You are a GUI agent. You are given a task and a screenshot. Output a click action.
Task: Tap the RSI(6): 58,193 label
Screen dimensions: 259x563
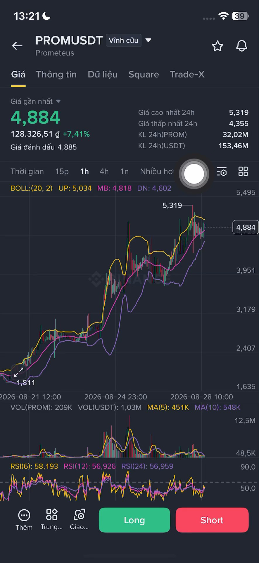(x=34, y=466)
